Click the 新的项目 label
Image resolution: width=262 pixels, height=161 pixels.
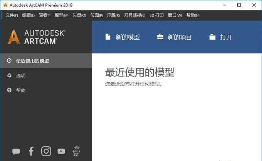click(x=180, y=37)
